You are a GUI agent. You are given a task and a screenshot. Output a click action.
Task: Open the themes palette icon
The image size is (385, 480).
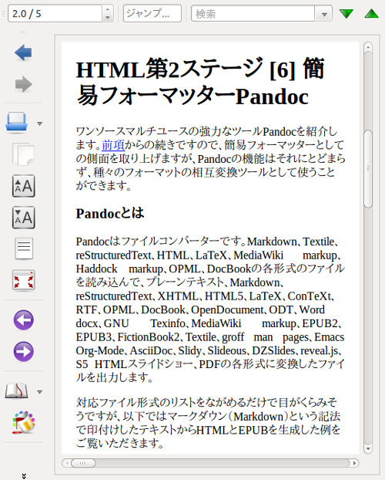coord(24,422)
